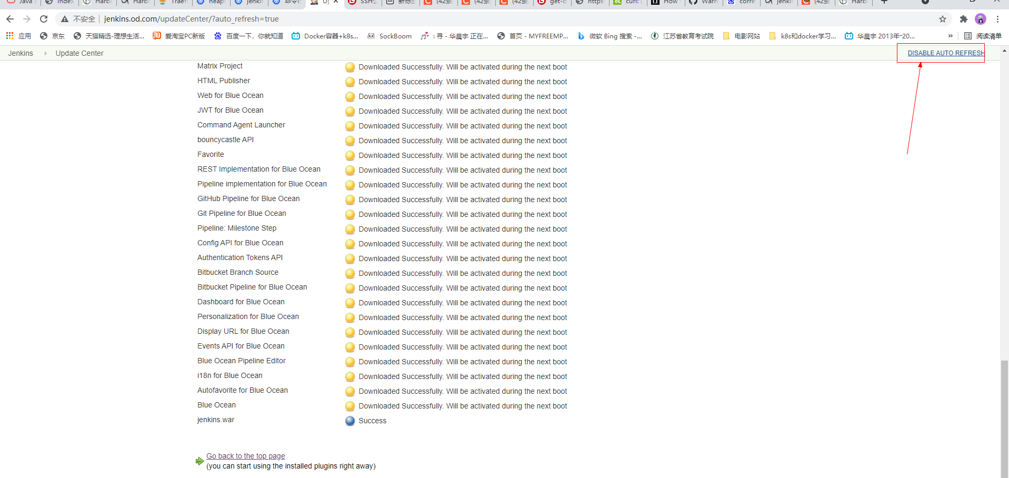Open the 天猫精选-理想生活 bookmark

coord(109,36)
